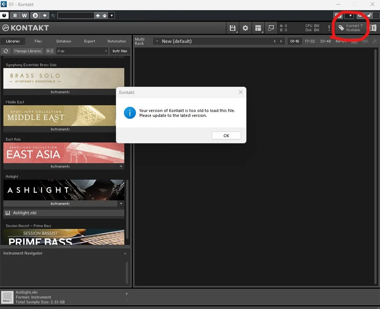
Task: Click the library search field
Action: [82, 51]
